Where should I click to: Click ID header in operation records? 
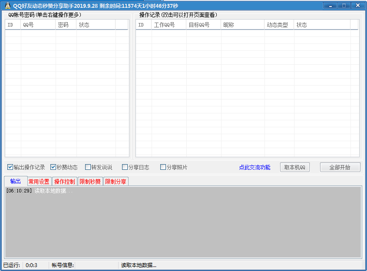click(143, 25)
